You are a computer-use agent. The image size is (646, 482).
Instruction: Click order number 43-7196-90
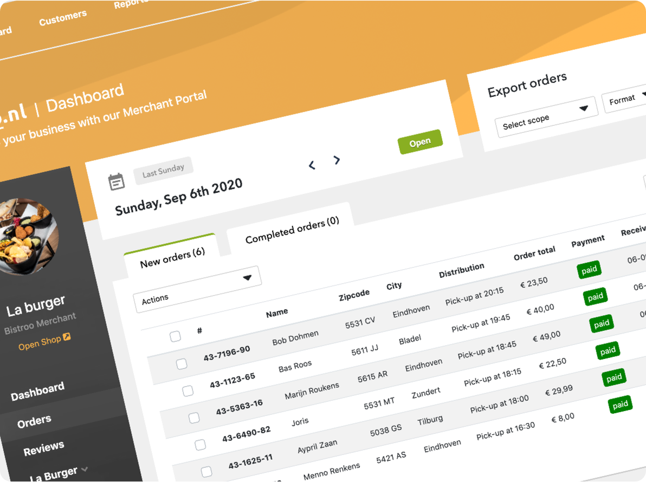227,354
